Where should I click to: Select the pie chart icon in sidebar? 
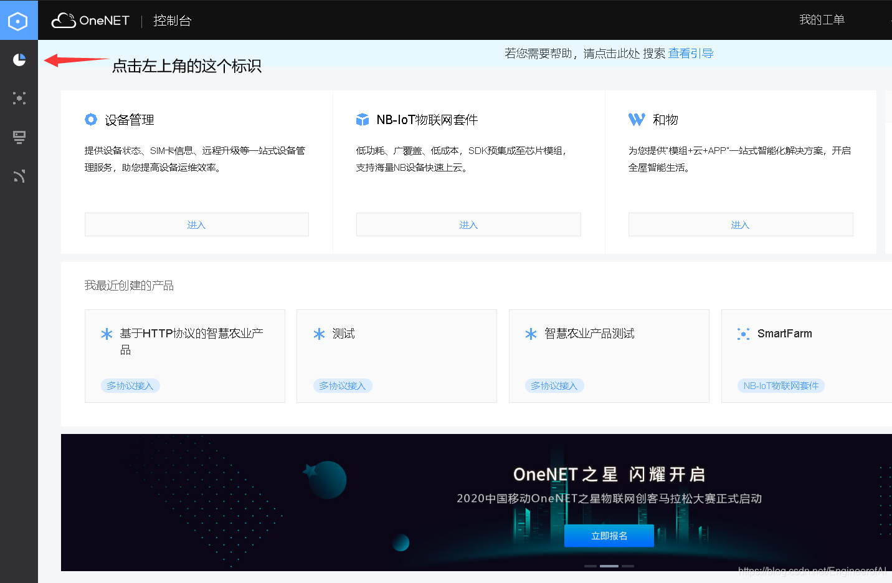(x=19, y=59)
